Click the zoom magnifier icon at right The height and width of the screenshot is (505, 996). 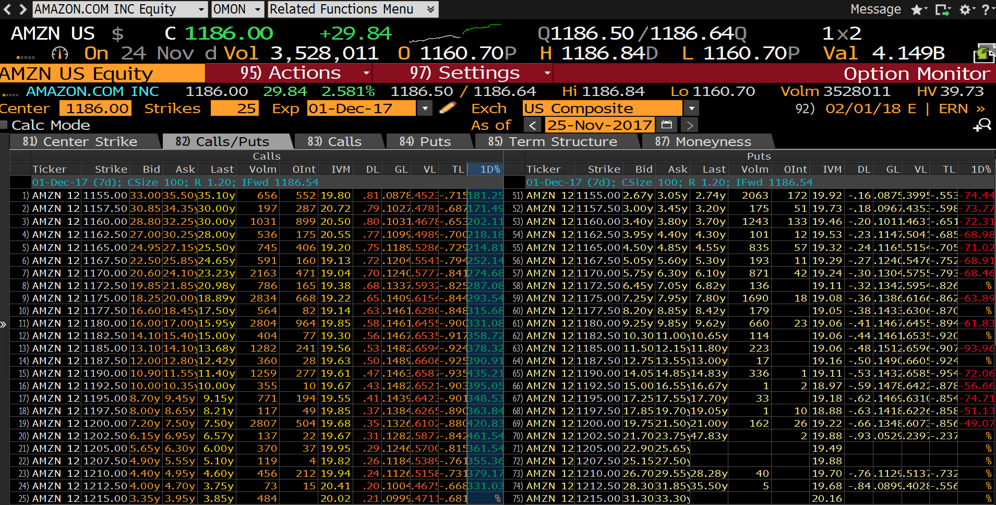pyautogui.click(x=982, y=125)
